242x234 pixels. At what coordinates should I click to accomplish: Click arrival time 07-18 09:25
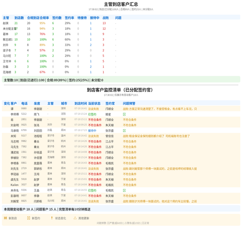81,125
